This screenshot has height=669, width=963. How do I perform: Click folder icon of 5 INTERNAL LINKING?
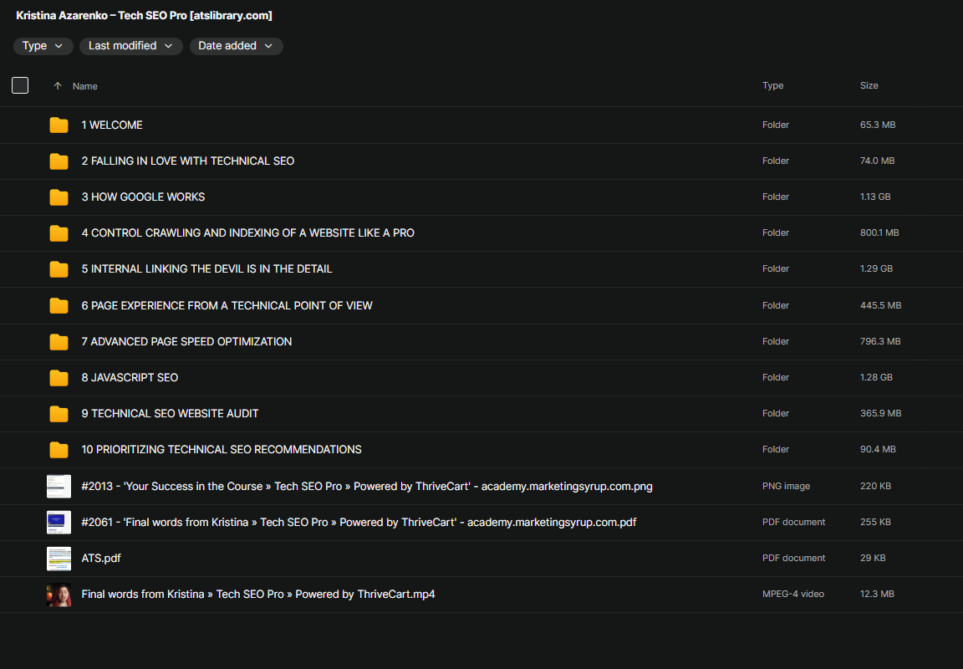[59, 269]
